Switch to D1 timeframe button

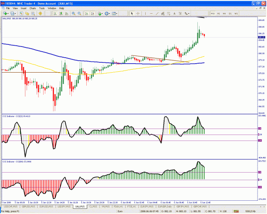point(230,13)
